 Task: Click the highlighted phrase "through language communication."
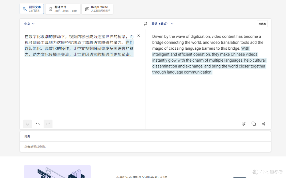coord(182,72)
